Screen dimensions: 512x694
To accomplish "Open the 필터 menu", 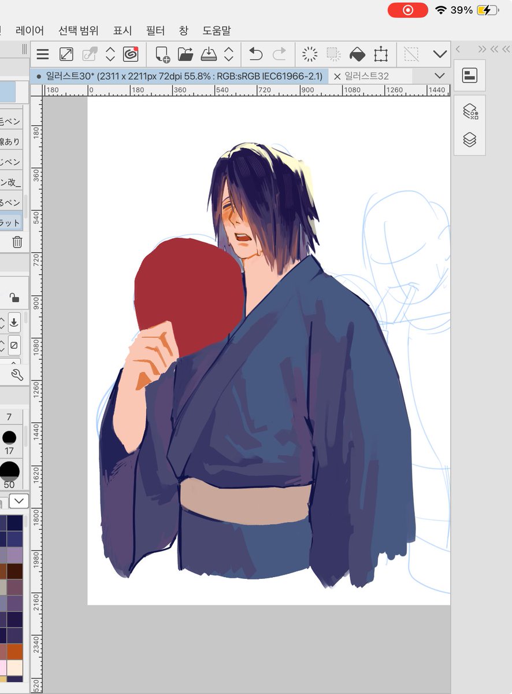I will pos(155,31).
